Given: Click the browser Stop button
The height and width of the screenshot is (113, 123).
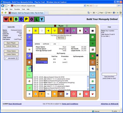Looking at the screenshot, I should tap(91, 6).
